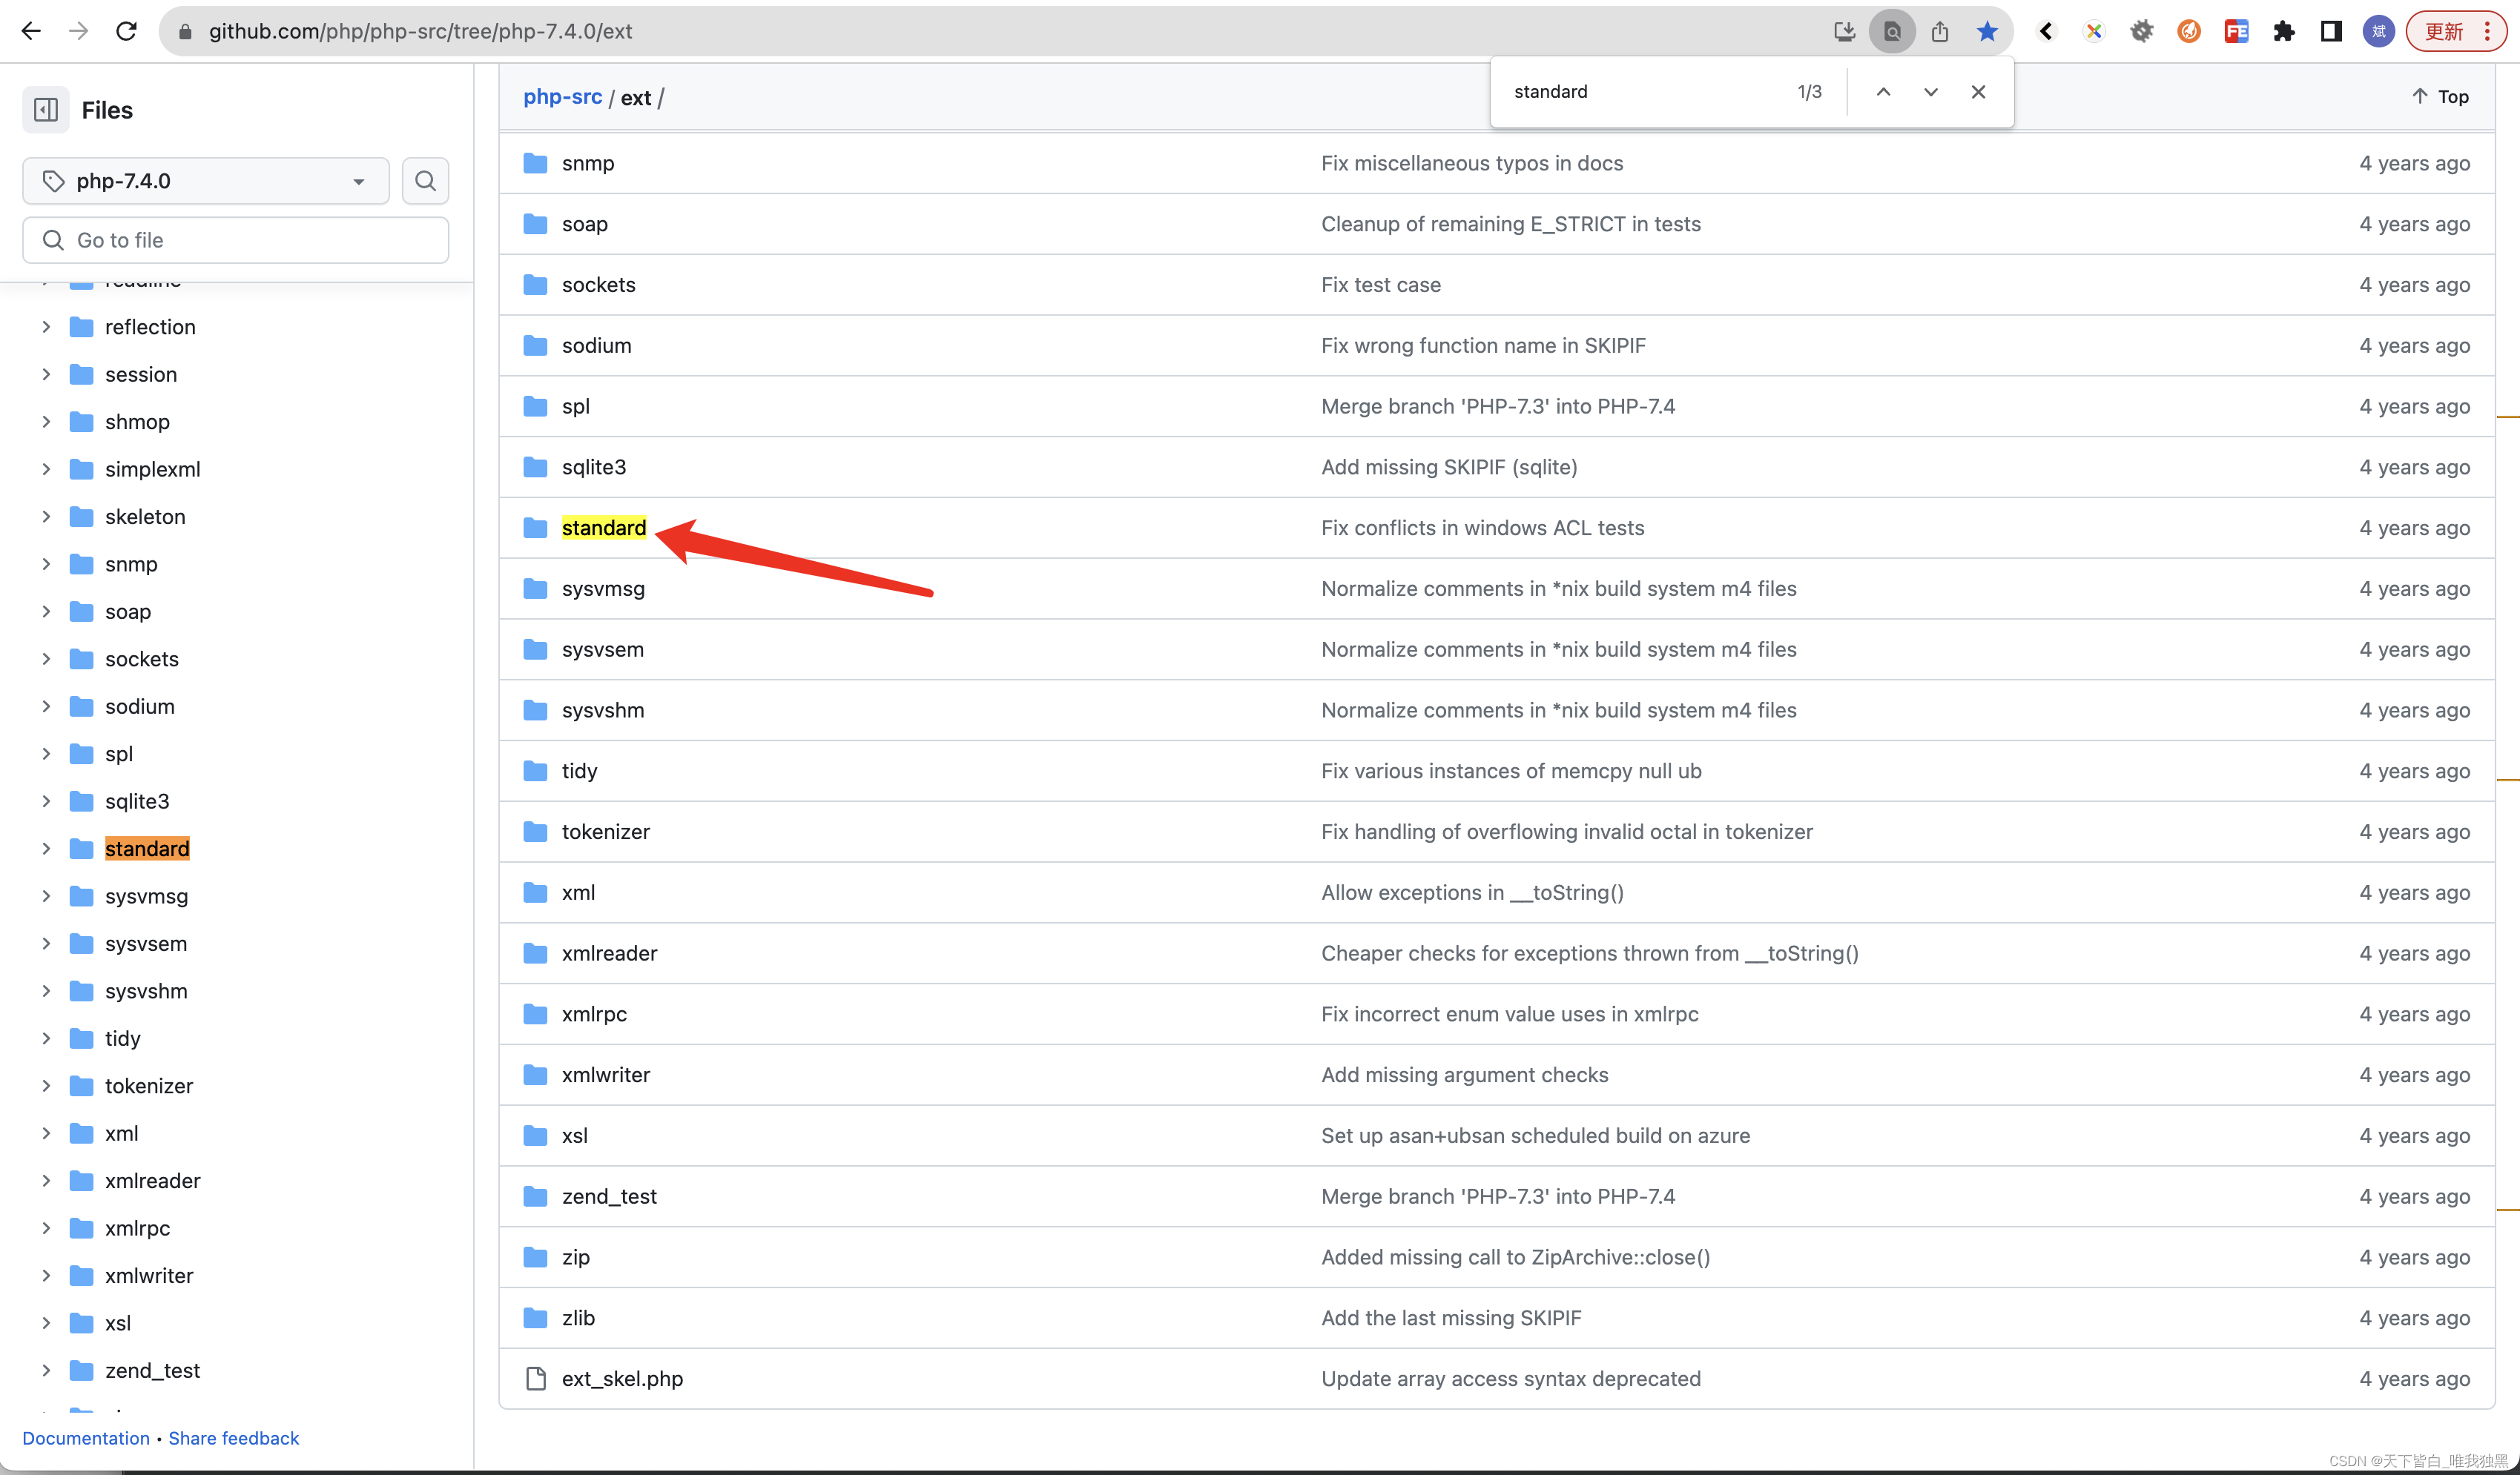
Task: Click the Top scroll button
Action: [2440, 96]
